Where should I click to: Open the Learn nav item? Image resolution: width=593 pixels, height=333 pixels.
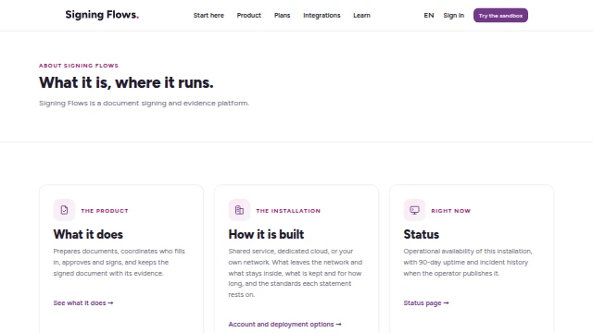(361, 16)
